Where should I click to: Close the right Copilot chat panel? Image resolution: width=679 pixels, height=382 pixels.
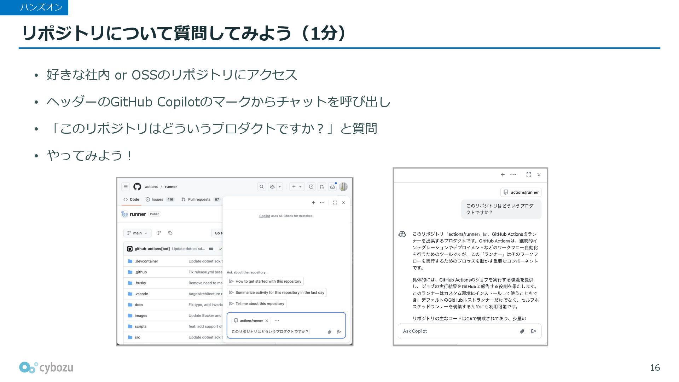pyautogui.click(x=539, y=175)
